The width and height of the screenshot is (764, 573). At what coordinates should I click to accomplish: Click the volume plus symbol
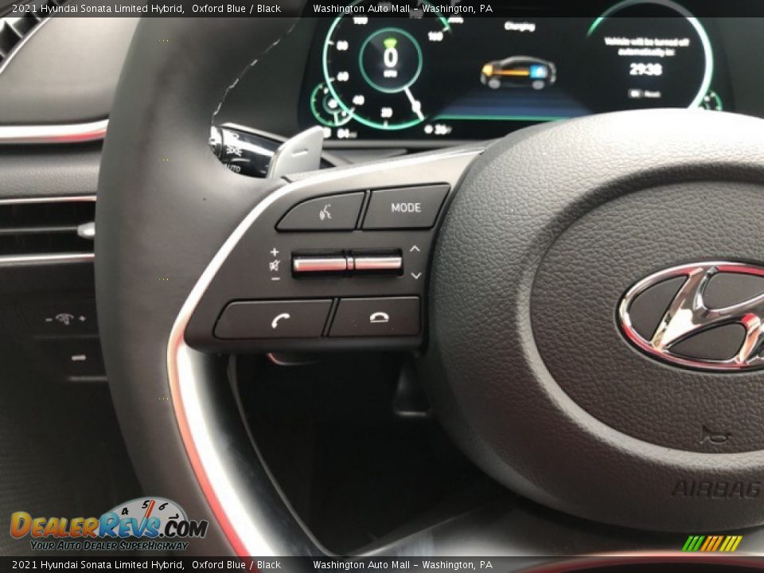(275, 252)
